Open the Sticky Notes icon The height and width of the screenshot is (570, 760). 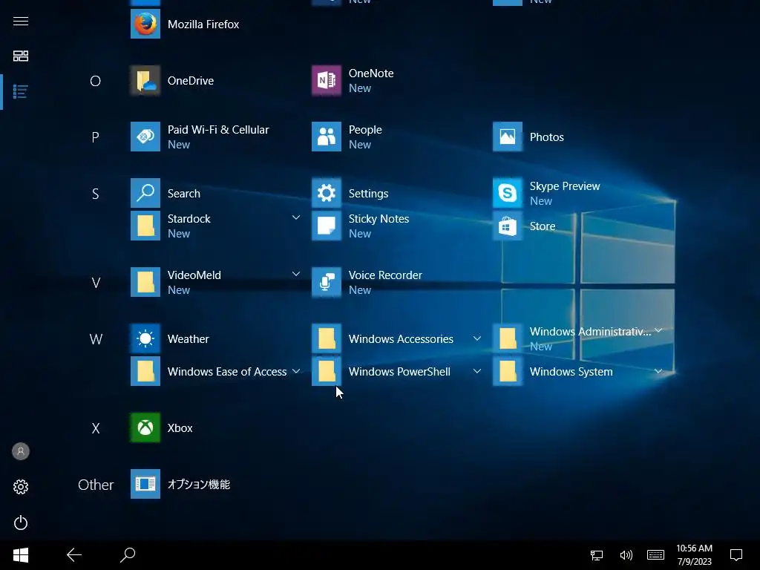327,226
